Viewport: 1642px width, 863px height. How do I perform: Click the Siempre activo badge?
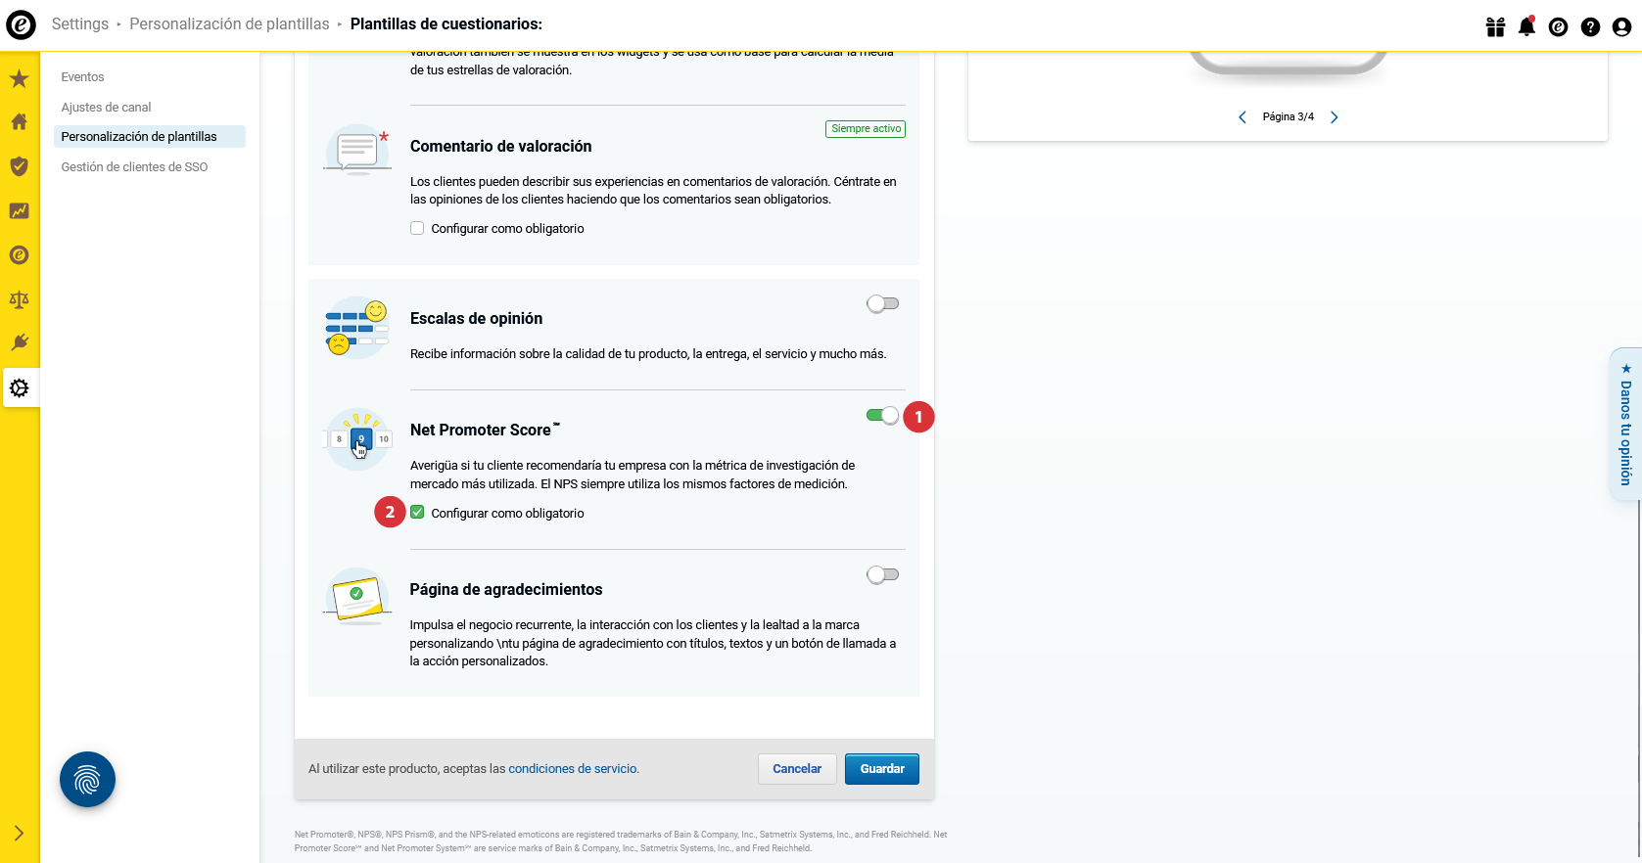click(866, 129)
